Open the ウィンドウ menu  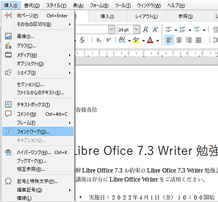(149, 6)
